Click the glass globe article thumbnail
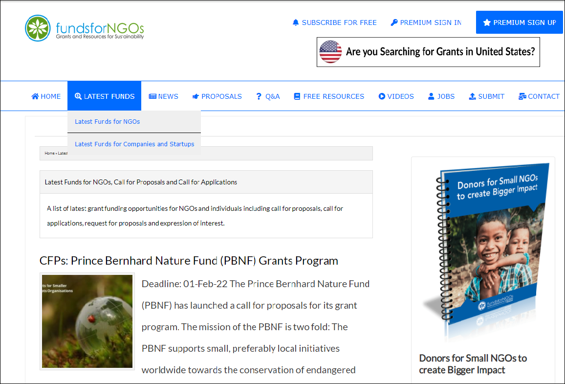The height and width of the screenshot is (384, 565). click(x=87, y=321)
